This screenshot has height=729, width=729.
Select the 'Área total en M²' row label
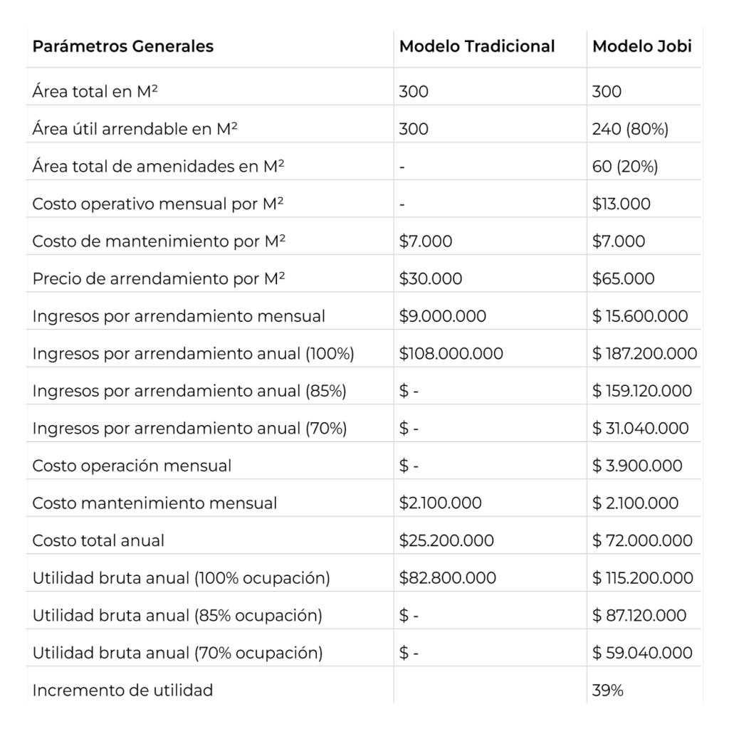coord(99,92)
